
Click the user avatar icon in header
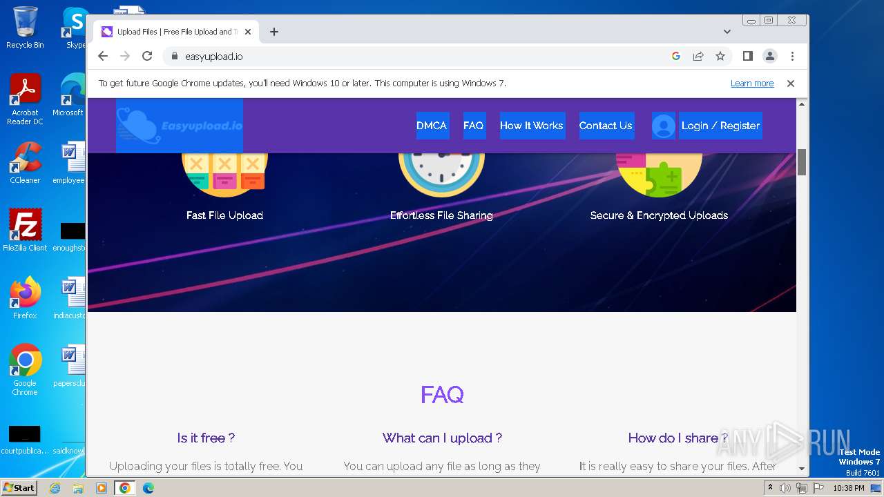(663, 126)
